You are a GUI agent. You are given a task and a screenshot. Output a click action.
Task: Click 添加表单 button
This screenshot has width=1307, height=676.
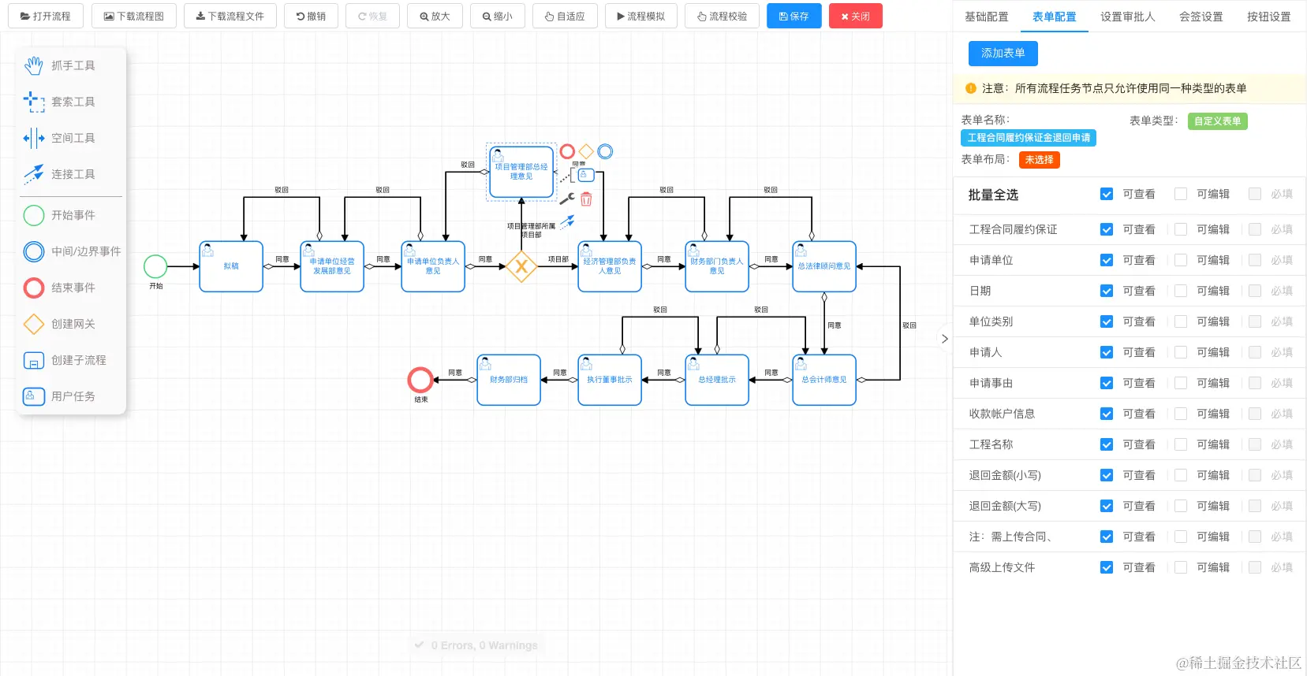(x=1003, y=54)
